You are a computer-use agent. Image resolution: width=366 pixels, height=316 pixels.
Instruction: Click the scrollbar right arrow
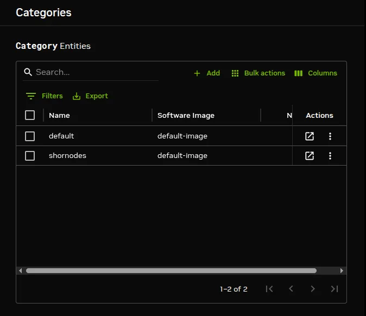pyautogui.click(x=342, y=271)
